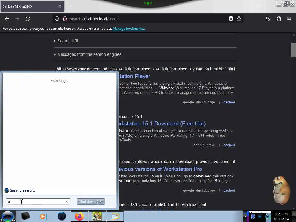Image resolution: width=296 pixels, height=222 pixels.
Task: Reload the current page
Action: pyautogui.click(x=28, y=19)
